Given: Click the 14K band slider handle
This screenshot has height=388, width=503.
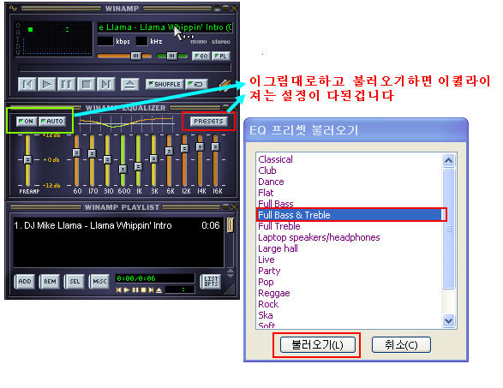Looking at the screenshot, I should point(200,146).
